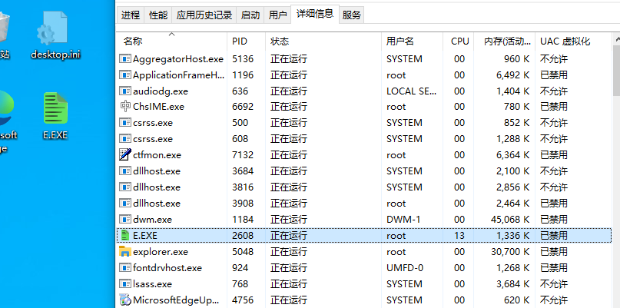The image size is (620, 308).
Task: Click the ApplicationFrameH... process name
Action: pyautogui.click(x=179, y=75)
